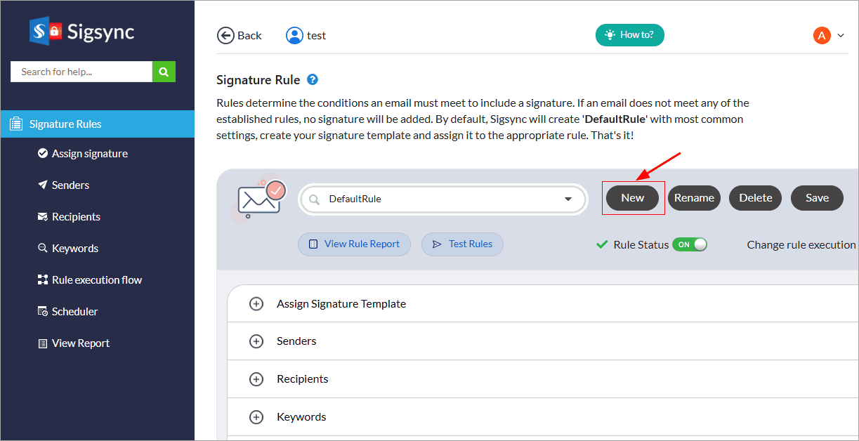Expand the Senders rule section
Screen dimensions: 859x441
click(256, 341)
